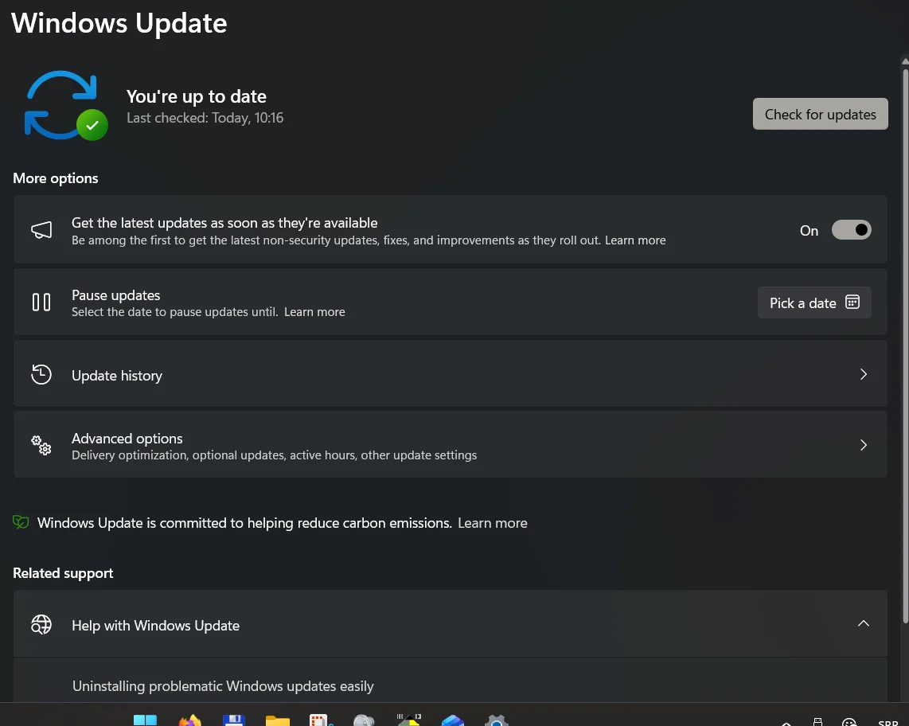The width and height of the screenshot is (909, 726).
Task: Click the green leaf carbon emissions icon
Action: [21, 522]
